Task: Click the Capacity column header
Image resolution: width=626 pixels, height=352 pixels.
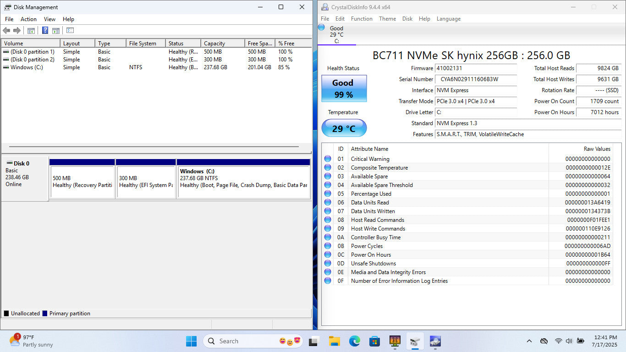Action: 214,44
